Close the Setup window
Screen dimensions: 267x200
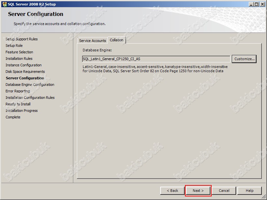coord(262,4)
